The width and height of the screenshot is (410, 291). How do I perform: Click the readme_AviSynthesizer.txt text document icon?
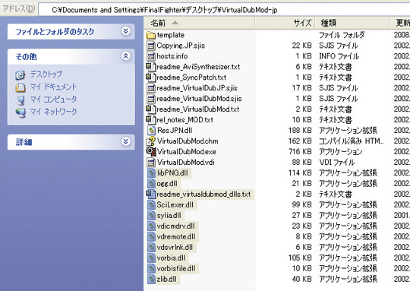tap(151, 67)
